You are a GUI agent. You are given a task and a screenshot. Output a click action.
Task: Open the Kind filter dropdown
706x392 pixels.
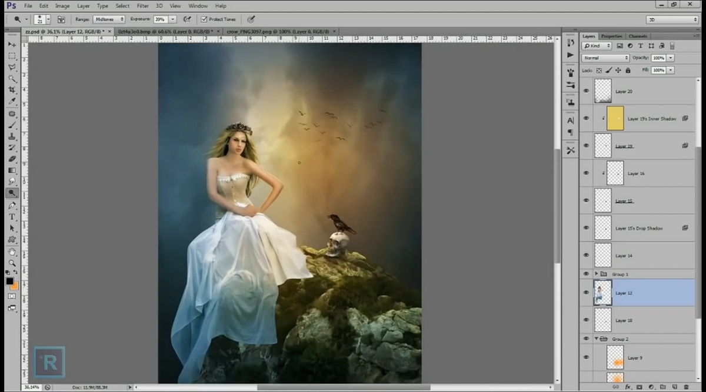point(597,46)
